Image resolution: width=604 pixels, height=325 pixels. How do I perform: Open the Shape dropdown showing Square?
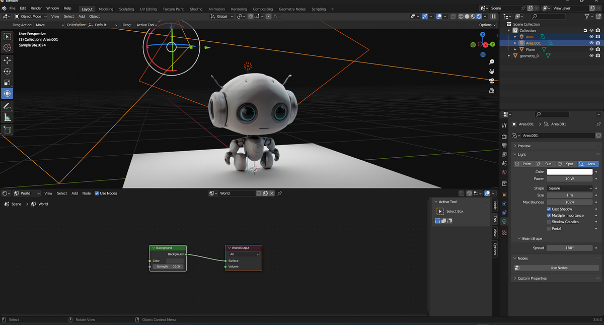(x=570, y=188)
